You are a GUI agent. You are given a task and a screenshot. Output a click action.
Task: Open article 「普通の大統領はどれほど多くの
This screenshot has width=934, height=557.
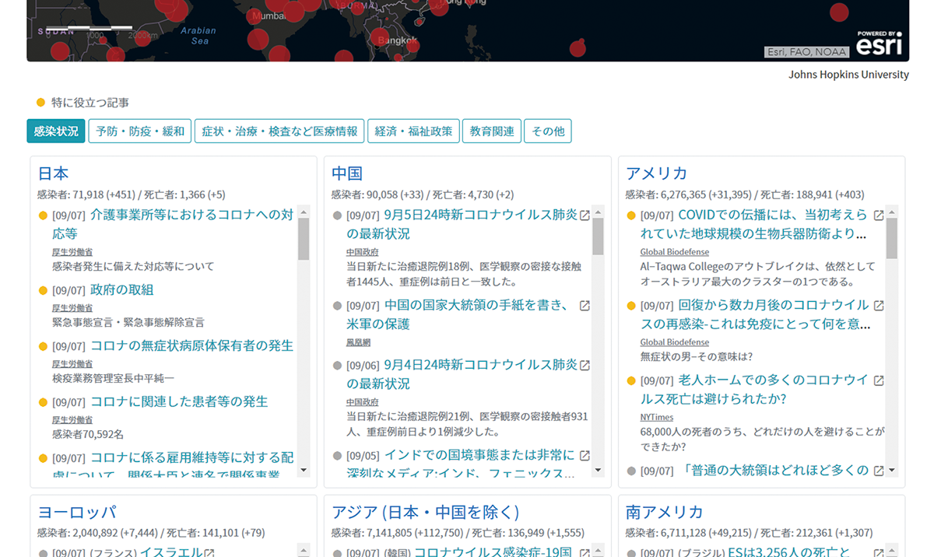pos(776,471)
